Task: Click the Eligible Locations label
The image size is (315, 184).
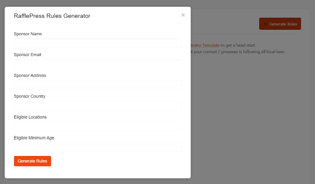Action: click(30, 117)
